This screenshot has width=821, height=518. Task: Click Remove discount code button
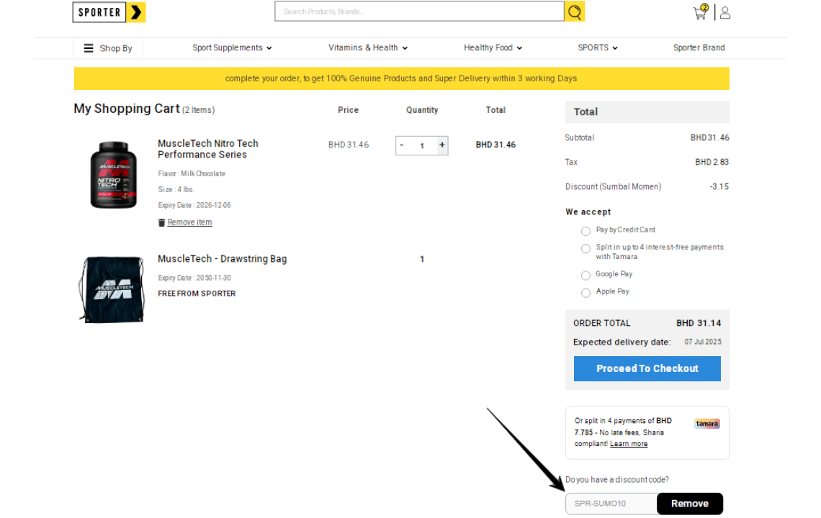click(690, 504)
